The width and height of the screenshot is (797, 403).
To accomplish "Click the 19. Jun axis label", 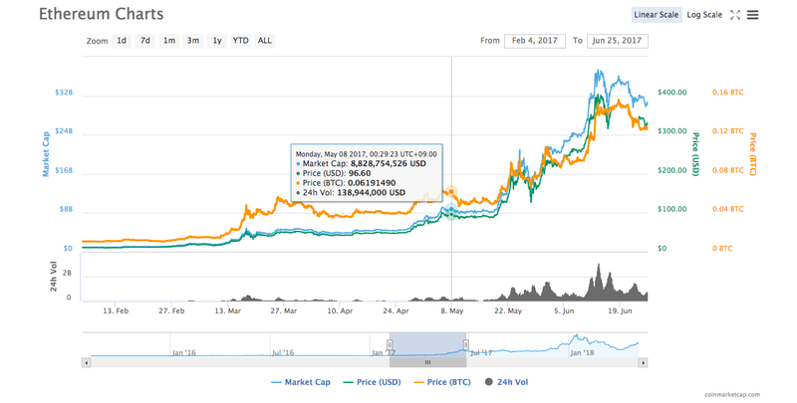I will [620, 310].
